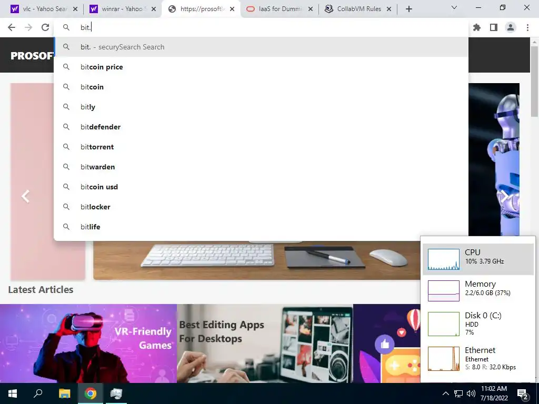539x404 pixels.
Task: Select Ethernet in the performance flyout
Action: coord(478,359)
